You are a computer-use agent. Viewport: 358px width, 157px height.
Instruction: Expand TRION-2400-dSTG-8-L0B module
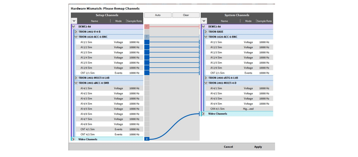(x=206, y=78)
